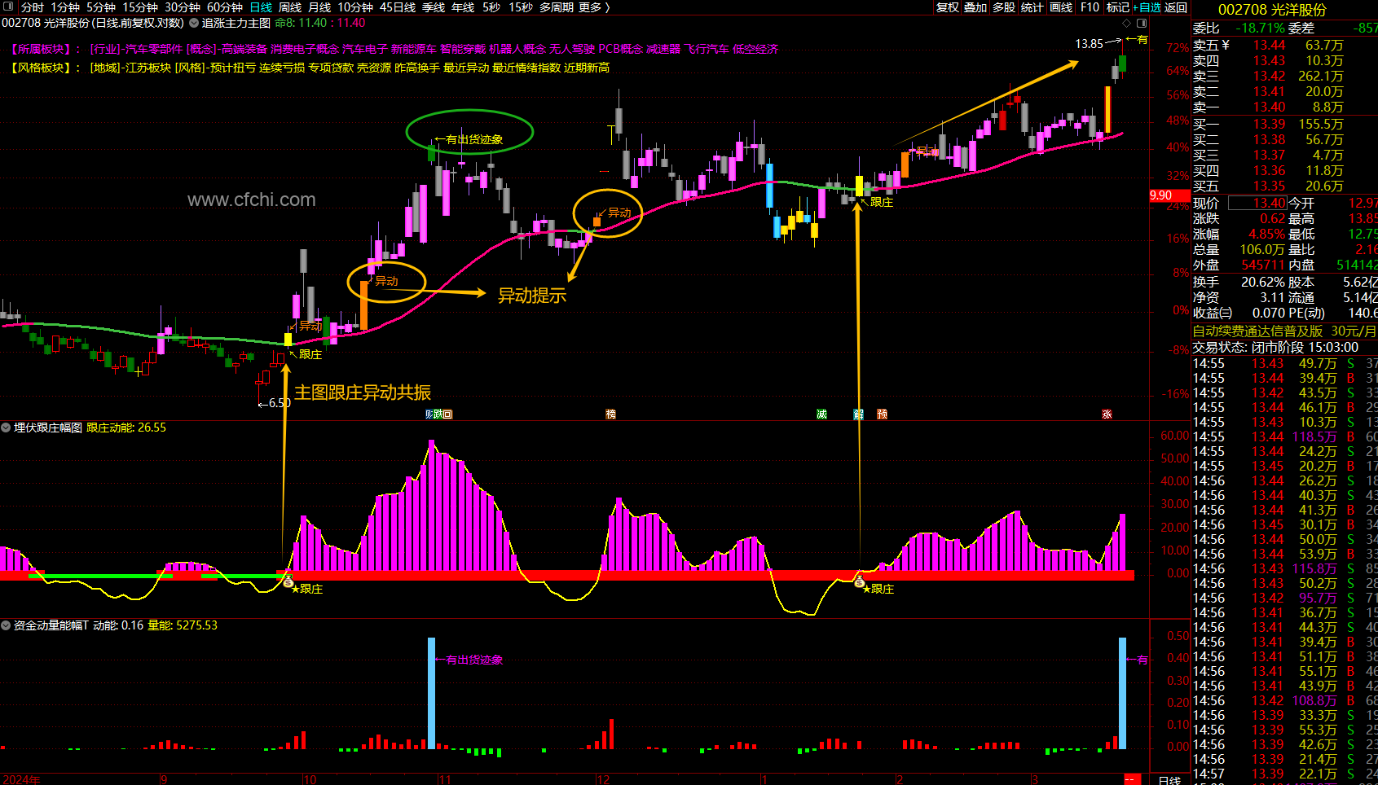Click the 高端装备 concept sector link
1378x785 pixels.
(x=244, y=49)
